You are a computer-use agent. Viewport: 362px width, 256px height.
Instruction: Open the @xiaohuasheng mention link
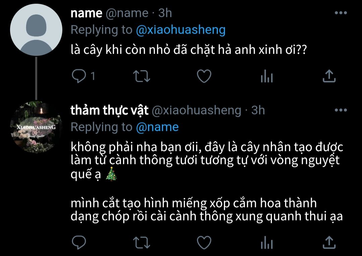[181, 30]
